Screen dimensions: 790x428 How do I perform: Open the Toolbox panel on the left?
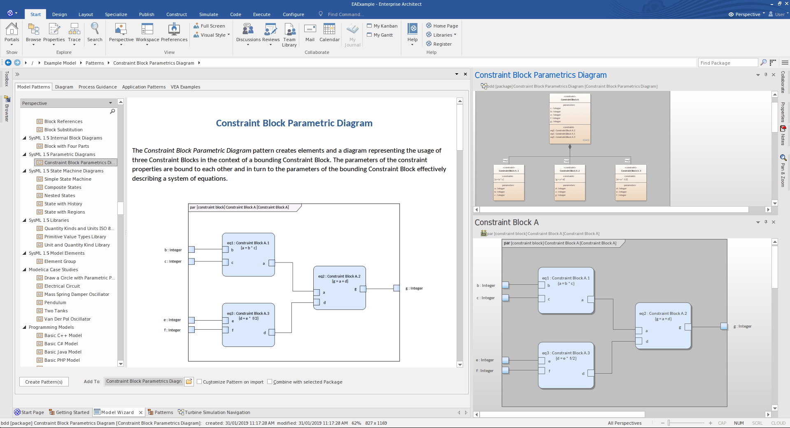(7, 78)
